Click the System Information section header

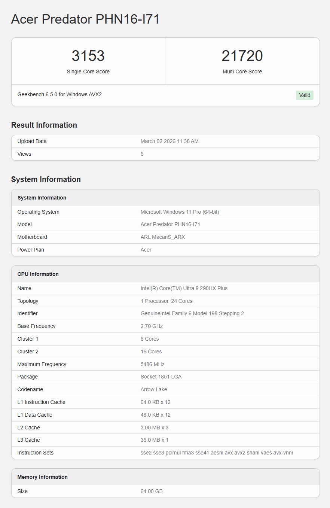(x=46, y=179)
